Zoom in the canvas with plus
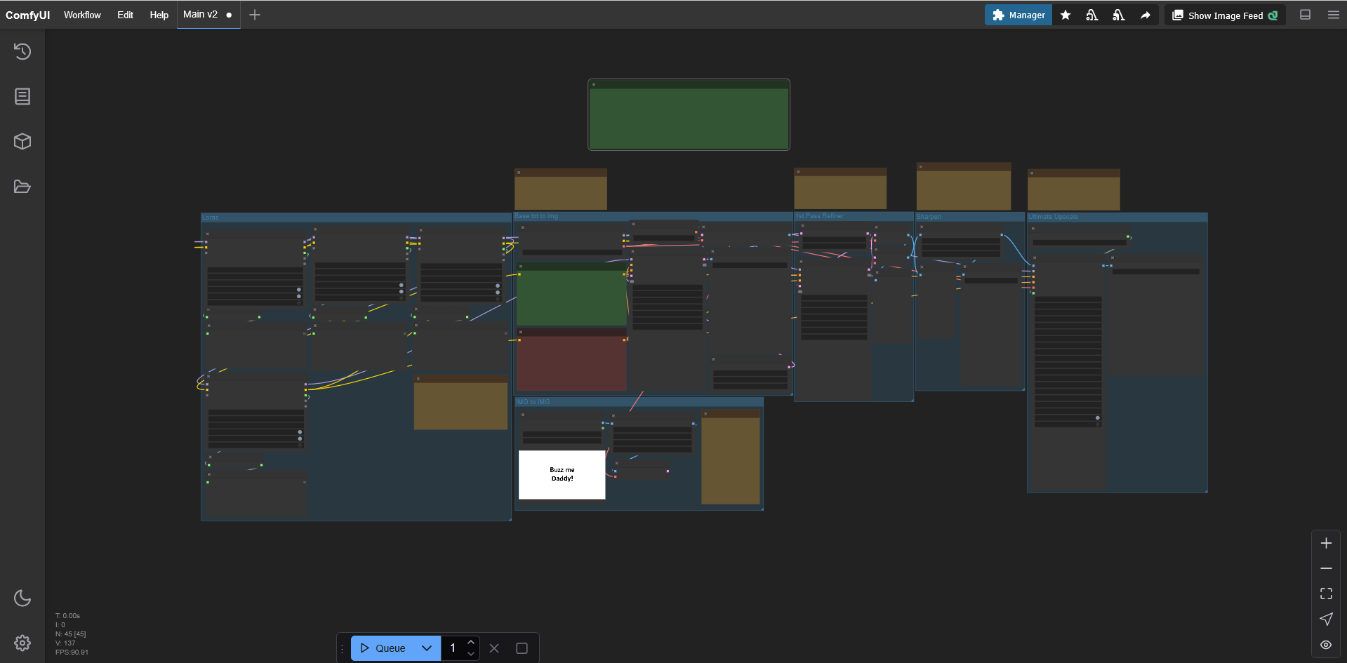 pyautogui.click(x=1326, y=543)
